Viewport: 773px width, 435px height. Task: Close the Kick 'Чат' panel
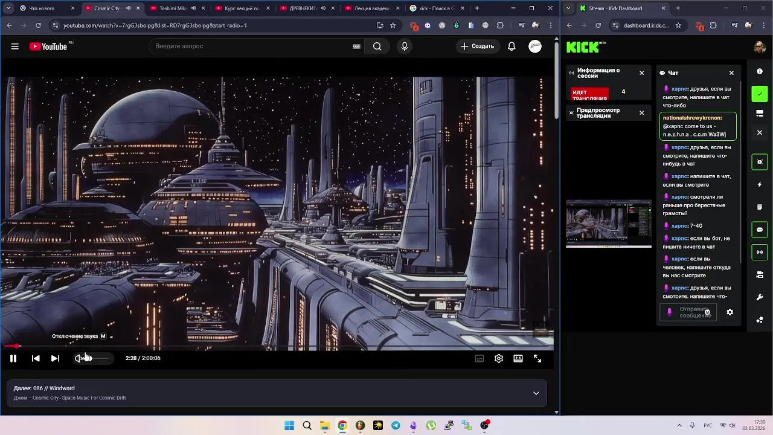[x=731, y=72]
